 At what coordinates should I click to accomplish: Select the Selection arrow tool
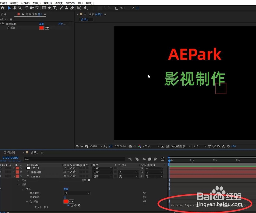[9, 8]
